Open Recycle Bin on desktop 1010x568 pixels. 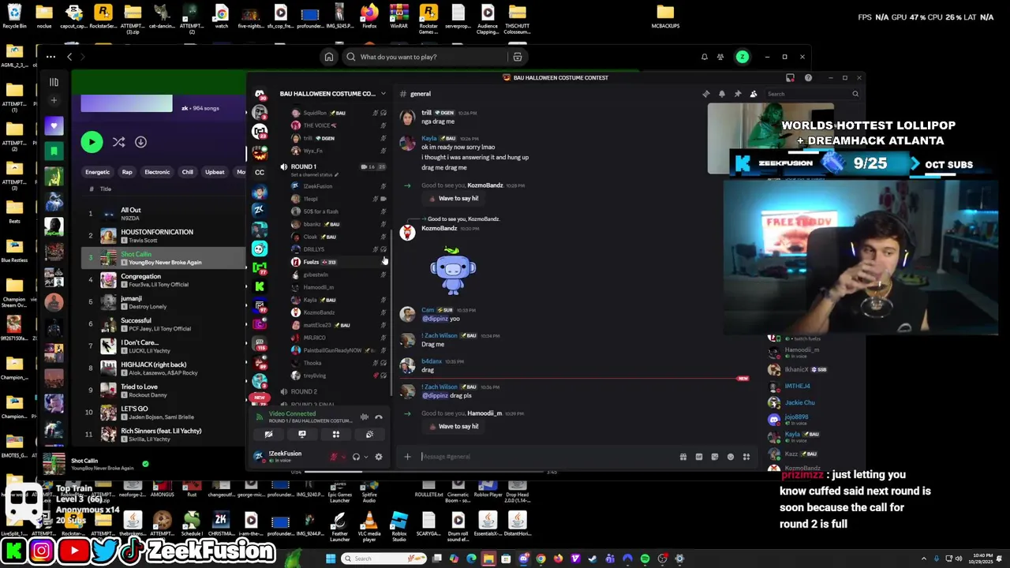[x=14, y=16]
